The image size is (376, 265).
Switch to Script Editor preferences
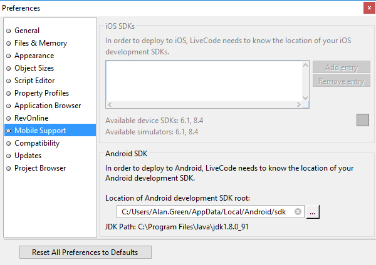tap(34, 81)
